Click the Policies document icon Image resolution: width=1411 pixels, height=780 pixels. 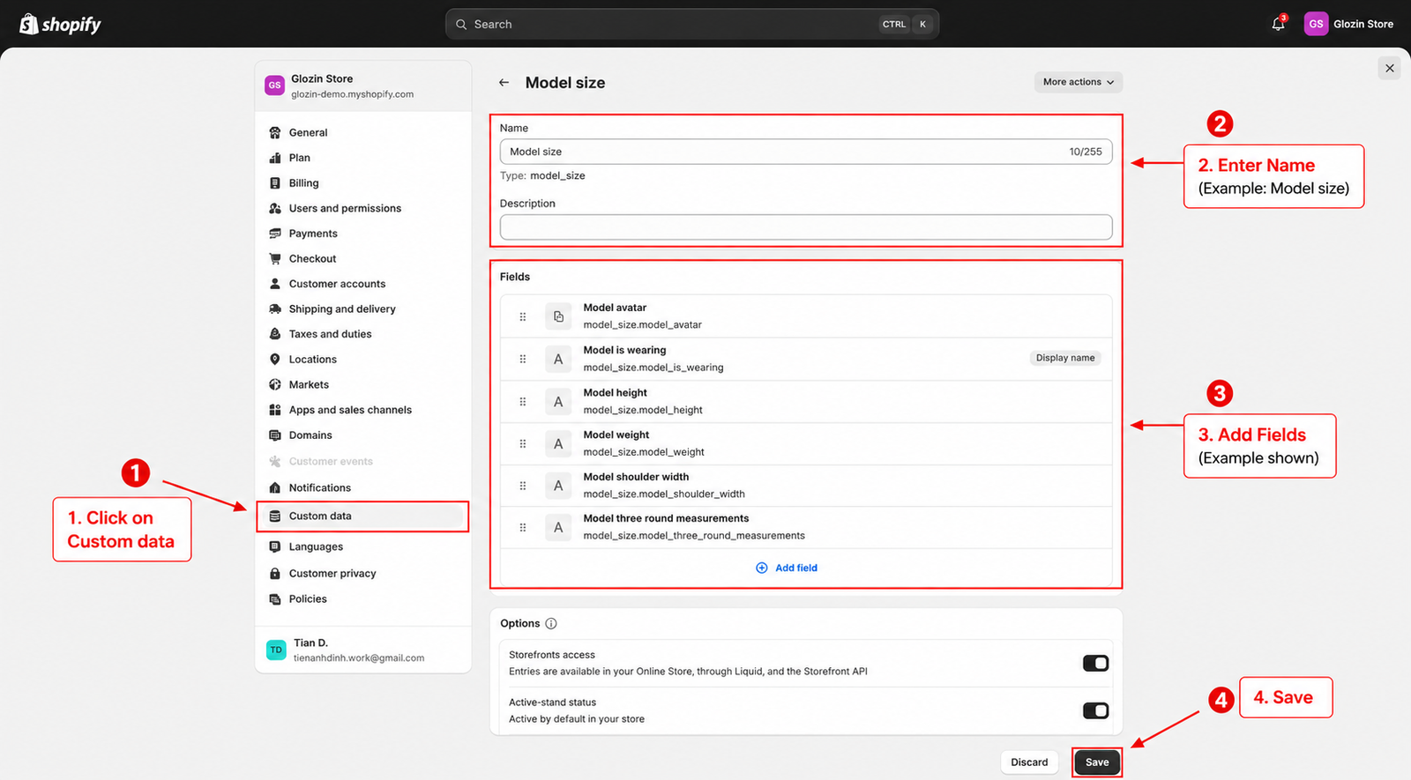(x=275, y=598)
